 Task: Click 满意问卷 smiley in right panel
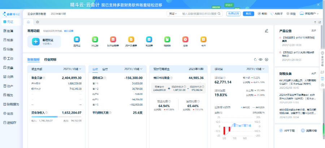click(309, 130)
